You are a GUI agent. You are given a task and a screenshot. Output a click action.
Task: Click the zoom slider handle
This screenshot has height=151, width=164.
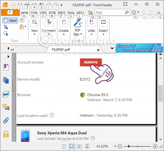click(129, 146)
